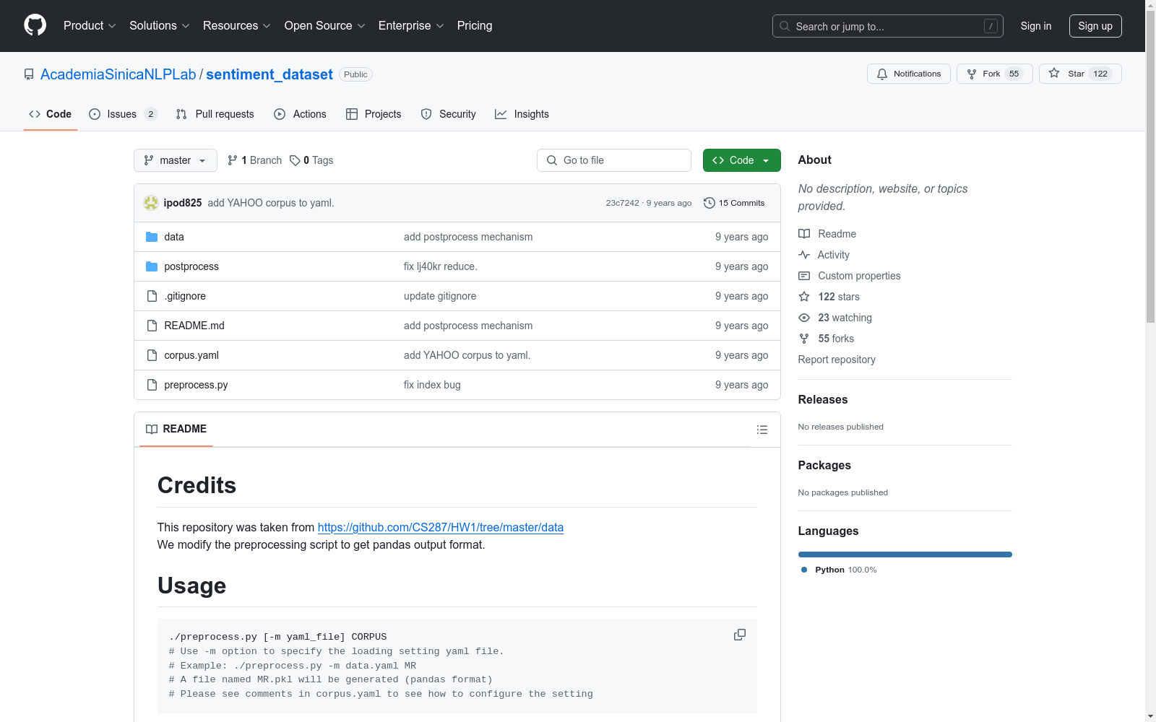Screen dimensions: 1156x722
Task: Open the data folder
Action: [x=174, y=237]
